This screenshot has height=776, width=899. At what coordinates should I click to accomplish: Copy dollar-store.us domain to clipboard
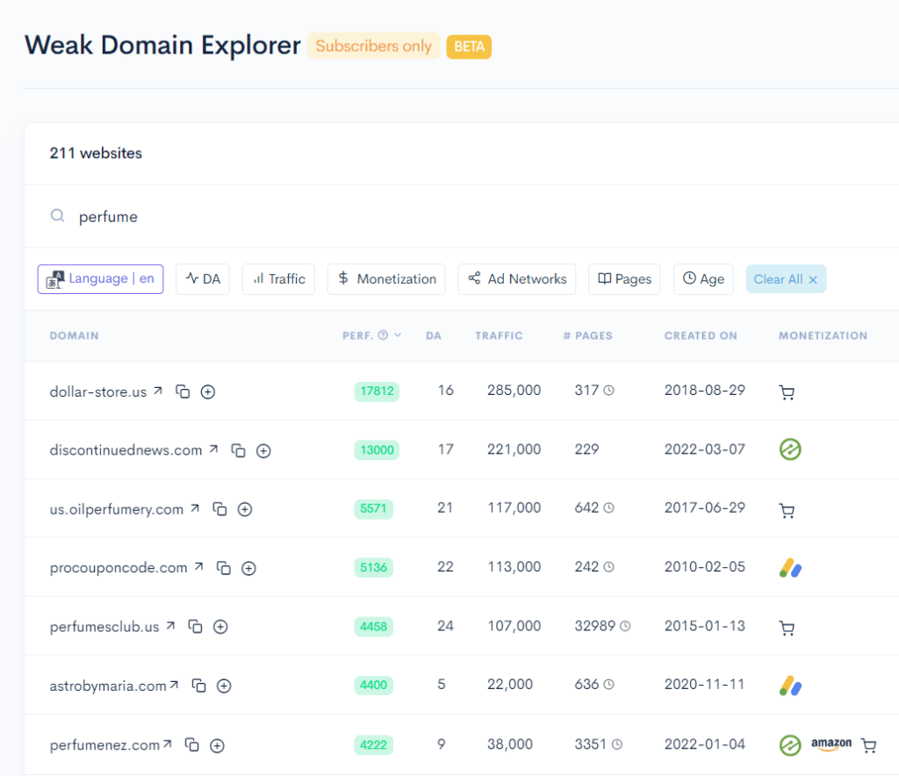183,392
